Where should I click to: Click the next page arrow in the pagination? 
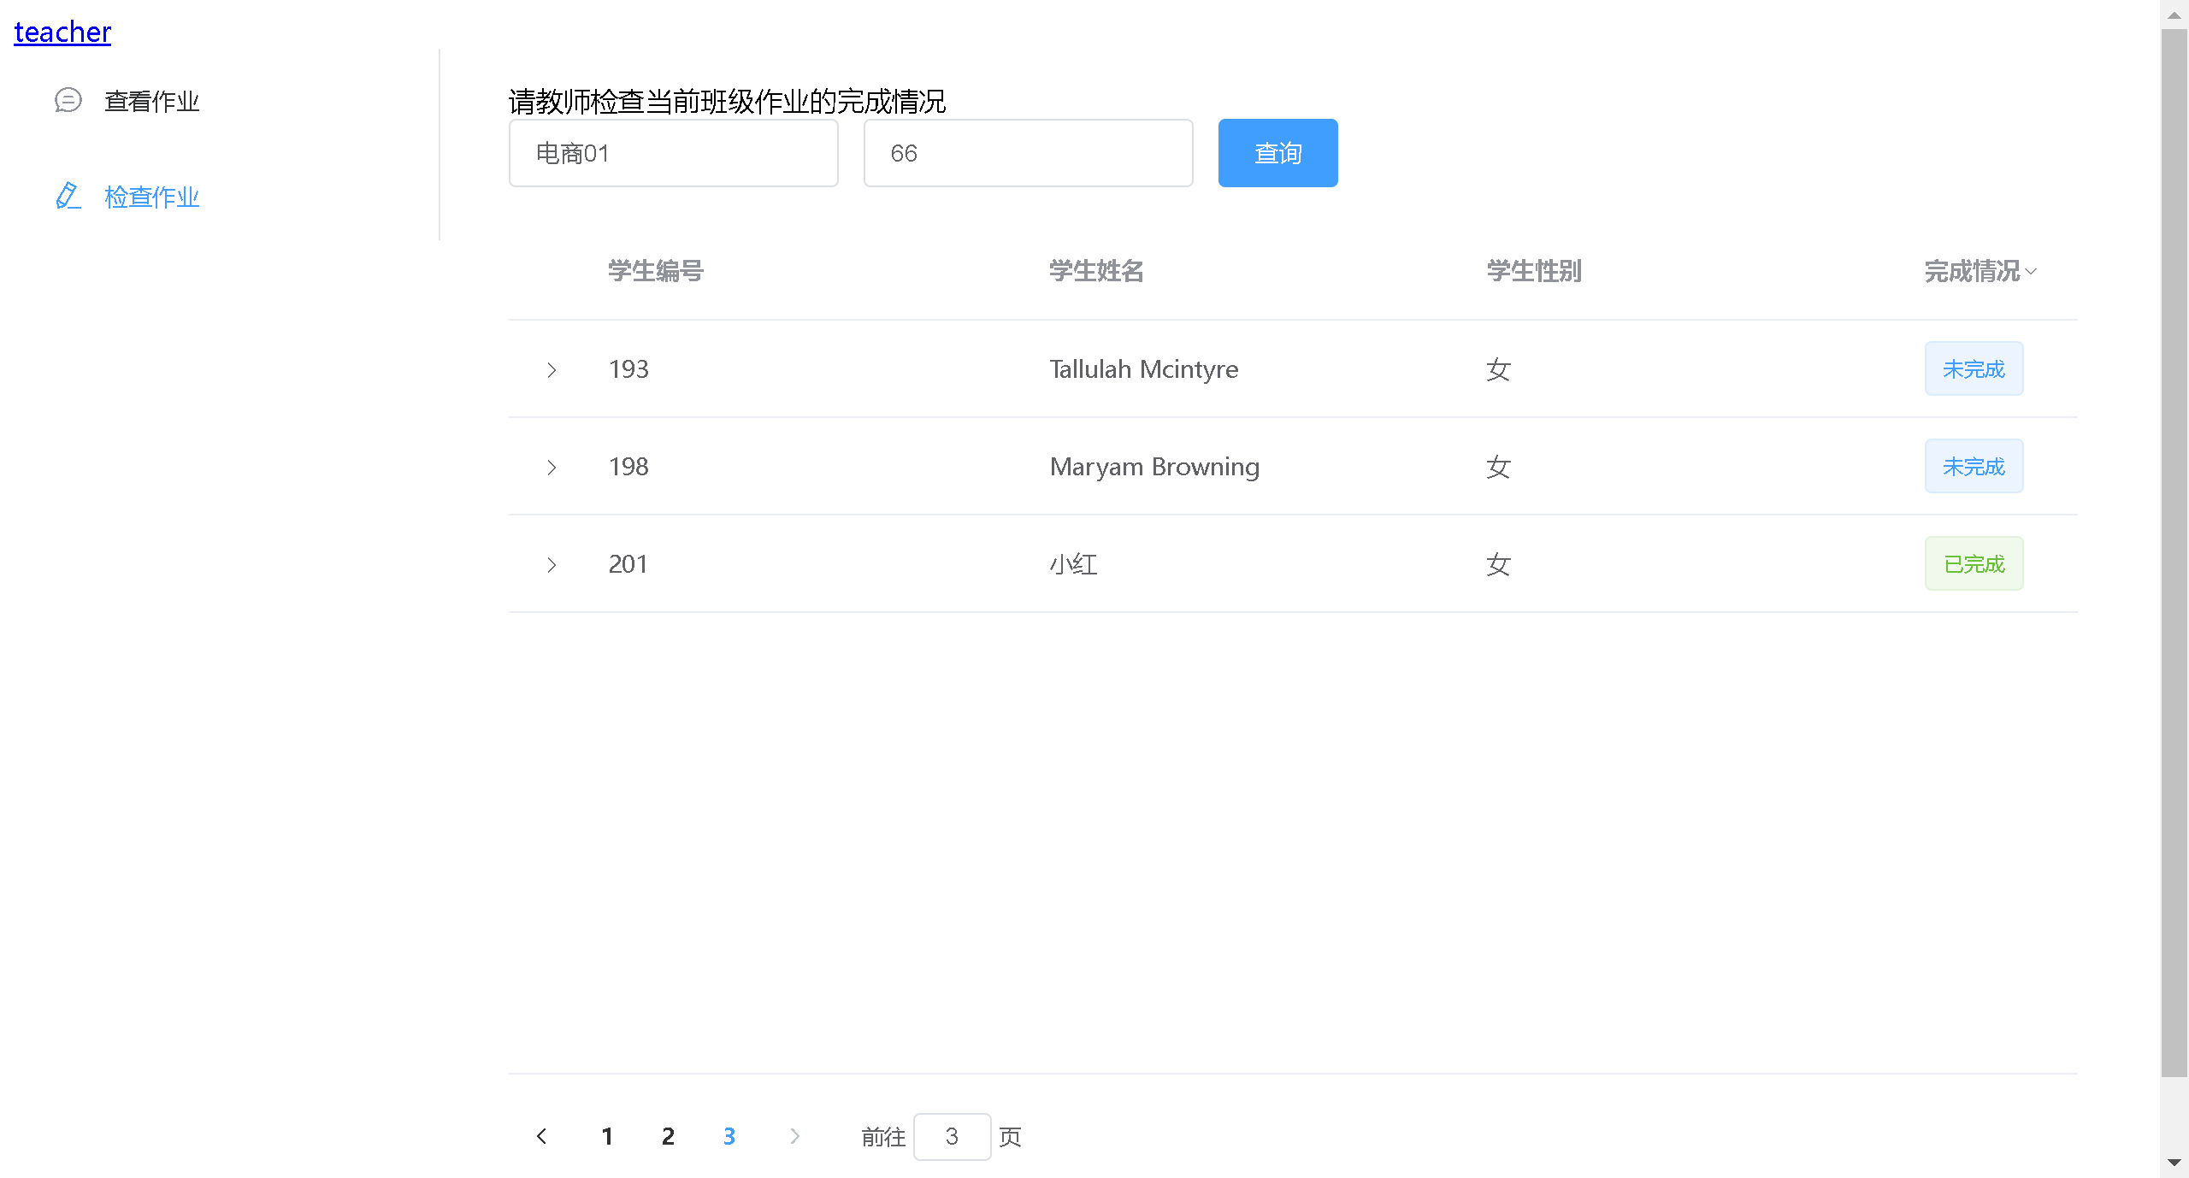click(x=794, y=1136)
